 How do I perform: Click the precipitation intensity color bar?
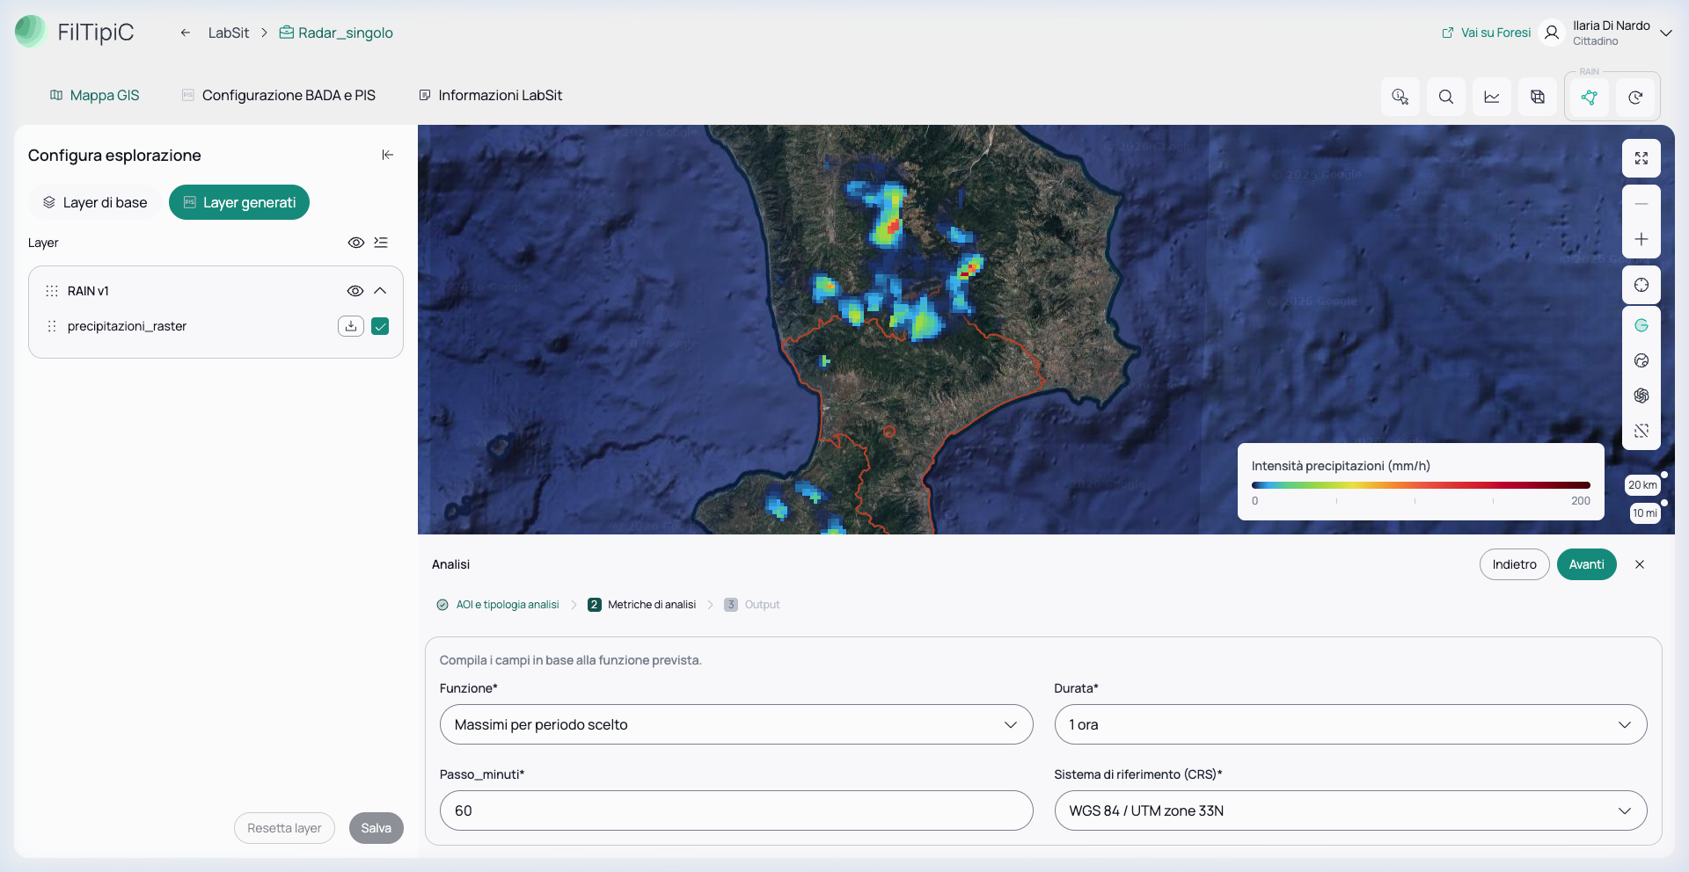pyautogui.click(x=1421, y=485)
